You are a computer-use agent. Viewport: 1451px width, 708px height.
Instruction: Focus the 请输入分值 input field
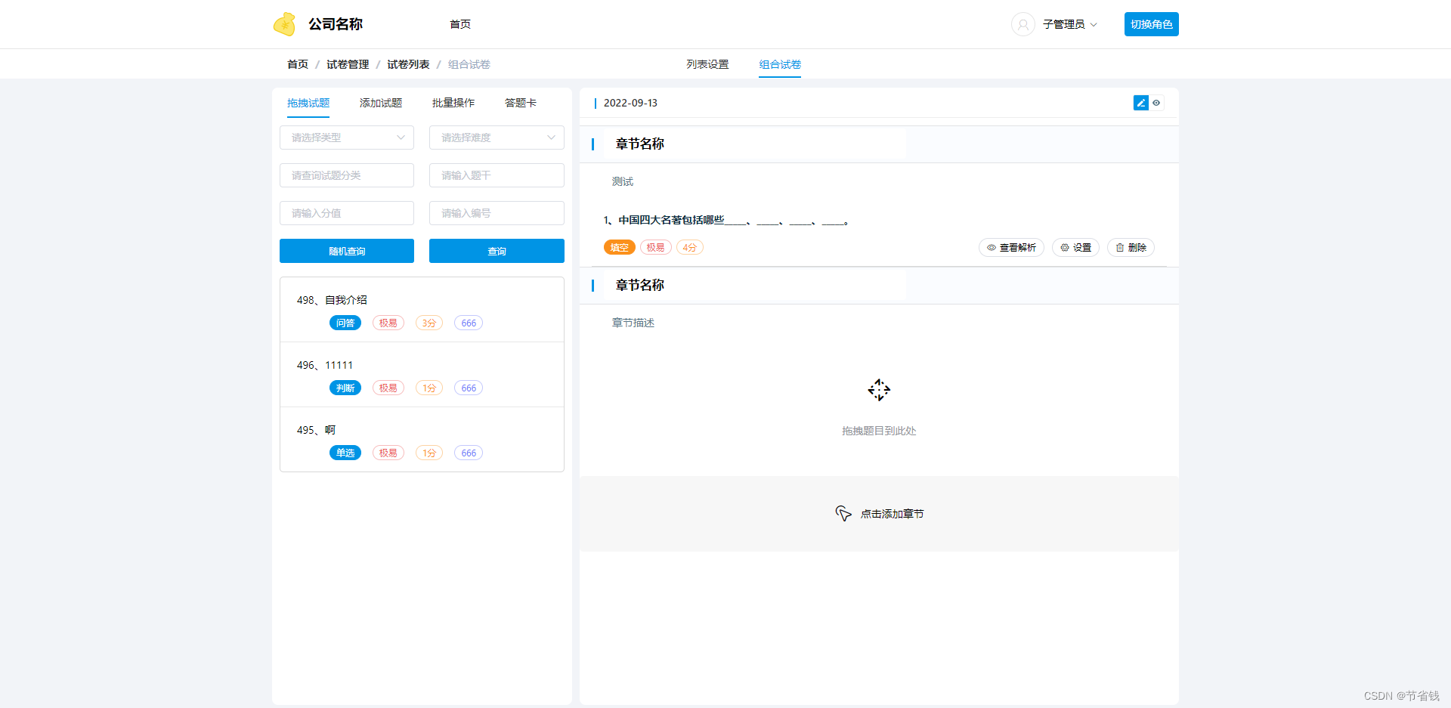coord(347,213)
